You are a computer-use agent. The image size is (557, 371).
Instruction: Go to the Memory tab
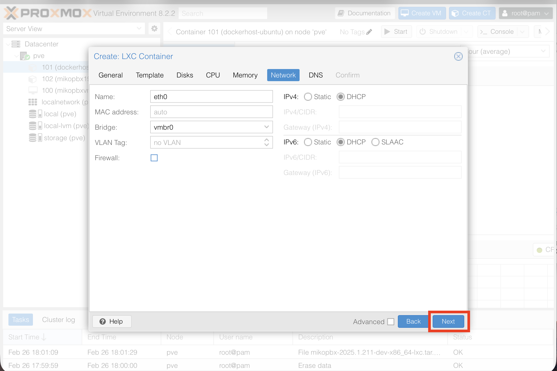245,75
